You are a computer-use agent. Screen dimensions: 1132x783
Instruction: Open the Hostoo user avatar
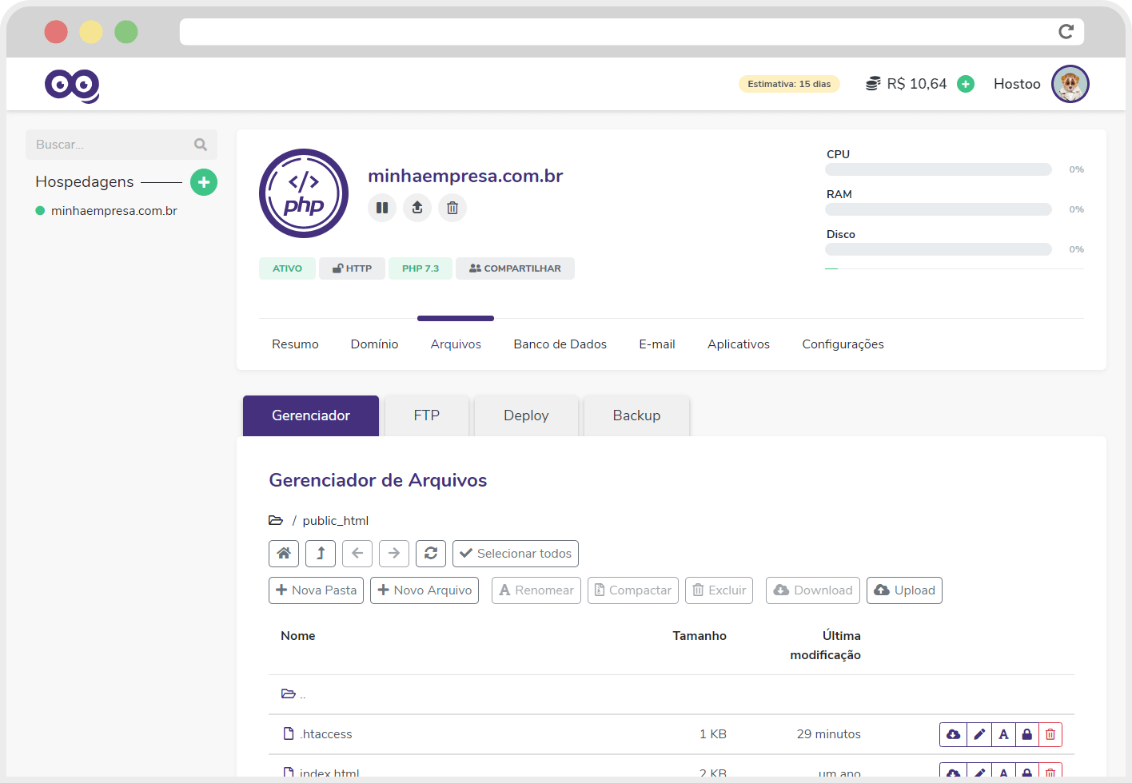point(1070,84)
